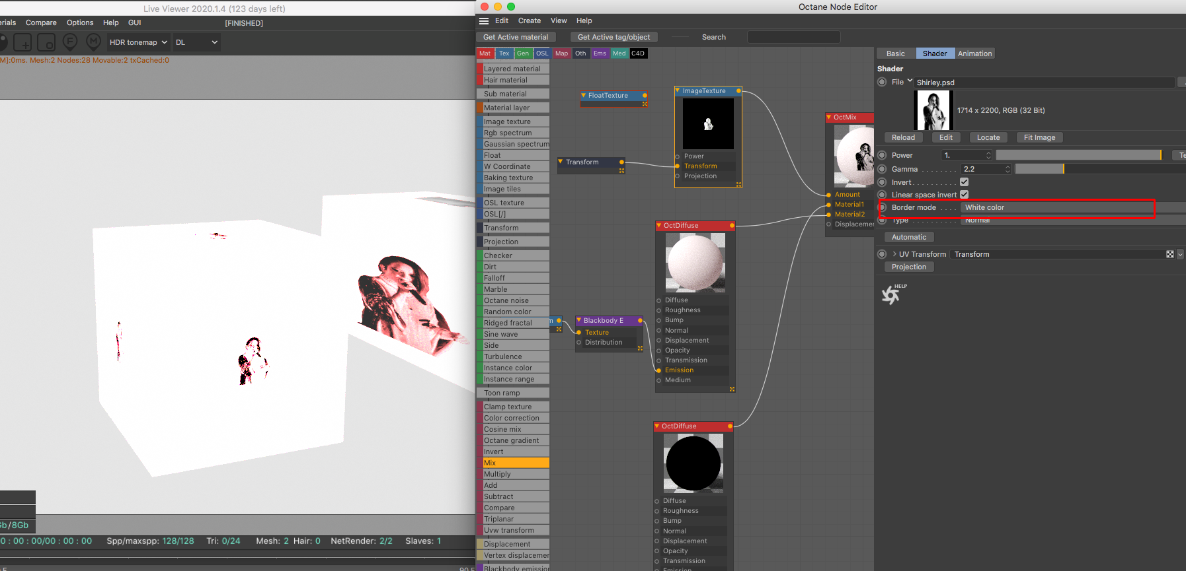Click the Get Active material button

click(516, 37)
